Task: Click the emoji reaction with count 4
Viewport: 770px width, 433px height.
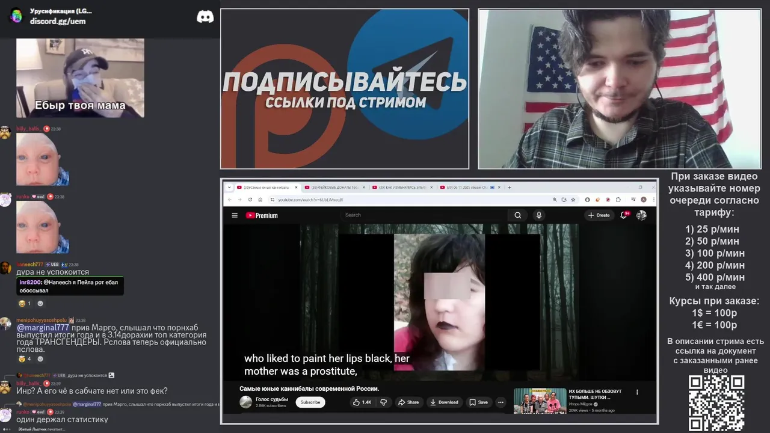Action: [x=25, y=359]
